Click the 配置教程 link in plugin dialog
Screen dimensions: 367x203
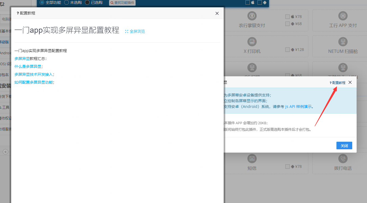338,83
